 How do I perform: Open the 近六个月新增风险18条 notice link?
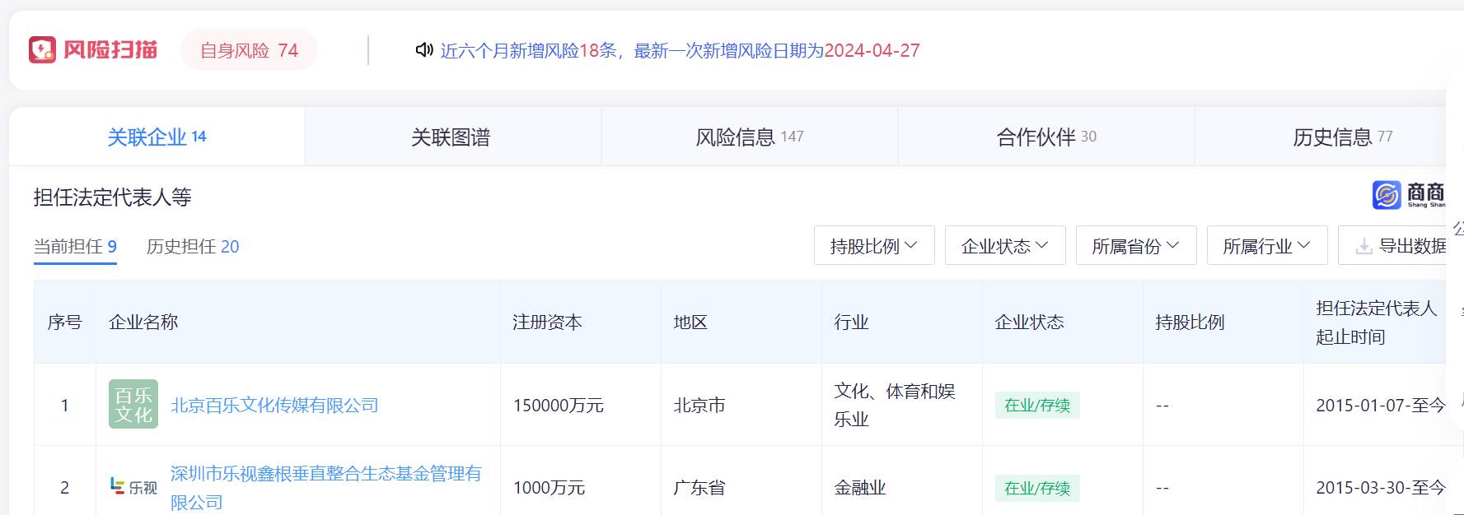680,50
